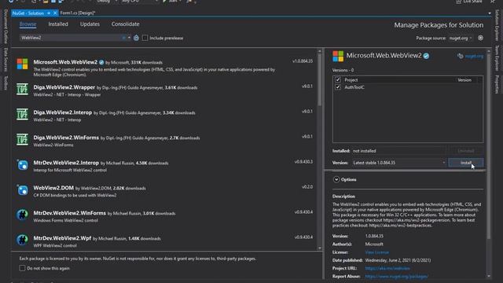
Task: Select the Microsoft.Web.WebView2 package name
Action: pos(65,62)
